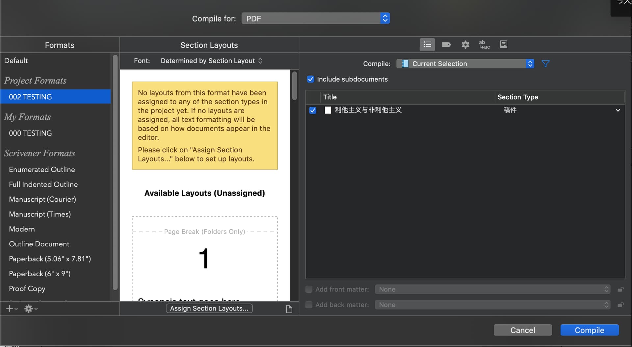This screenshot has width=632, height=347.
Task: Select 000 TESTING under My Formats
Action: click(30, 133)
